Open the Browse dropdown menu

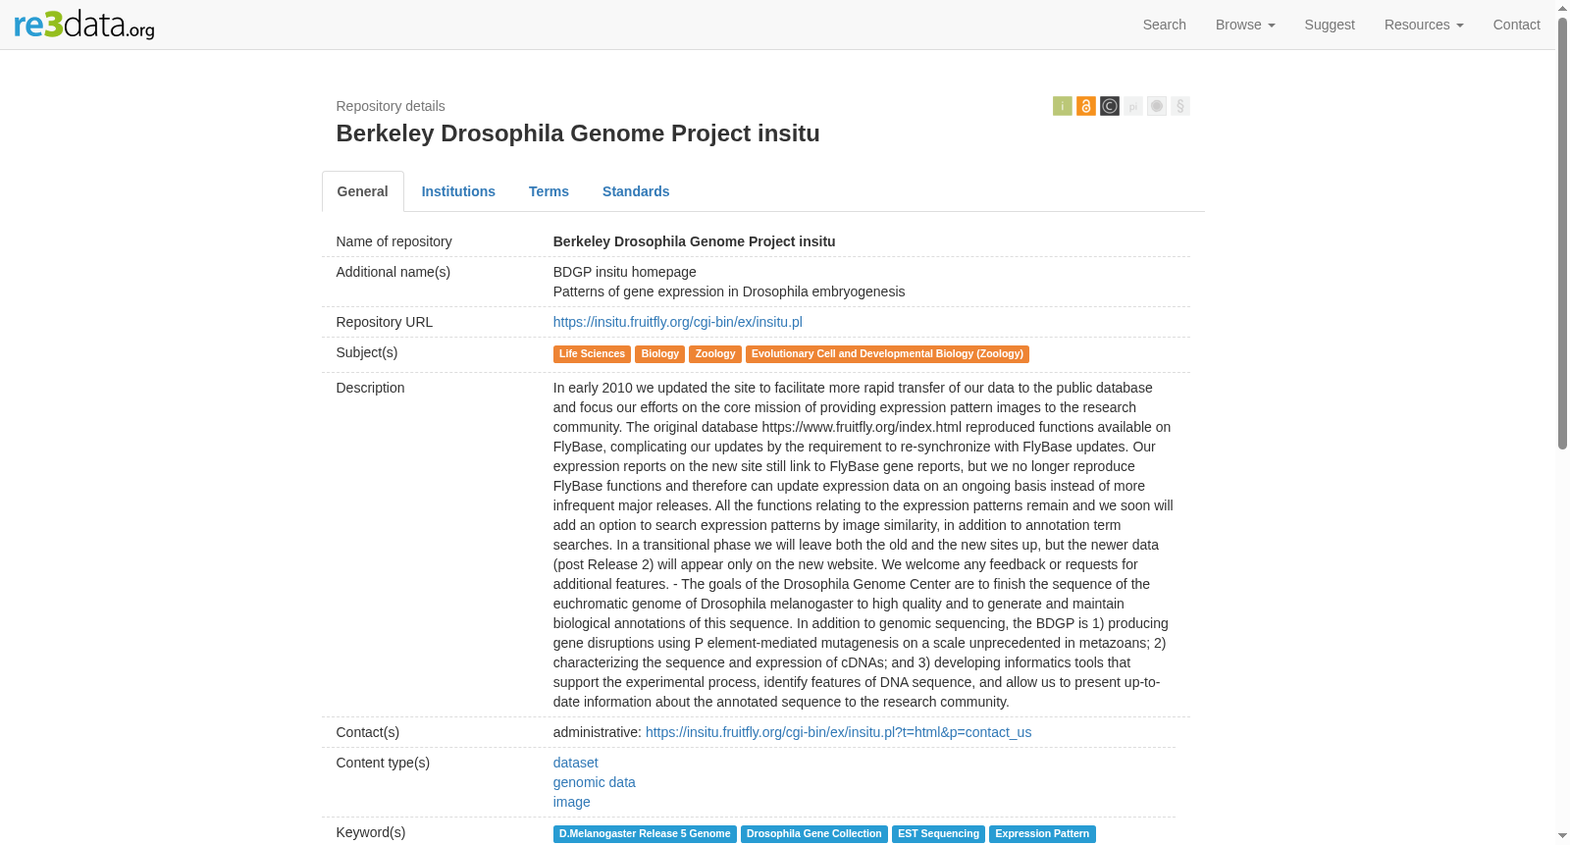pos(1245,25)
